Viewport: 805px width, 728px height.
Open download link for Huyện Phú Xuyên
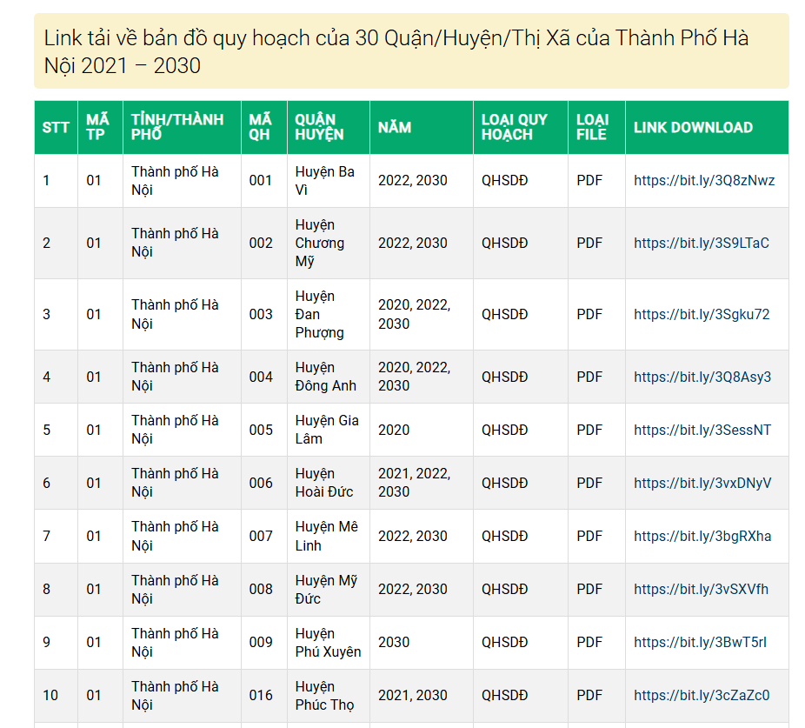700,642
